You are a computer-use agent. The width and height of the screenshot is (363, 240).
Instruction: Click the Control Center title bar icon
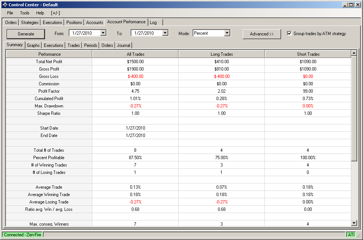(5, 5)
